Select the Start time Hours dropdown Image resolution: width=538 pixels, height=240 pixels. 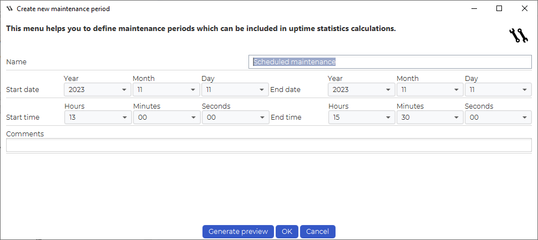(x=98, y=118)
